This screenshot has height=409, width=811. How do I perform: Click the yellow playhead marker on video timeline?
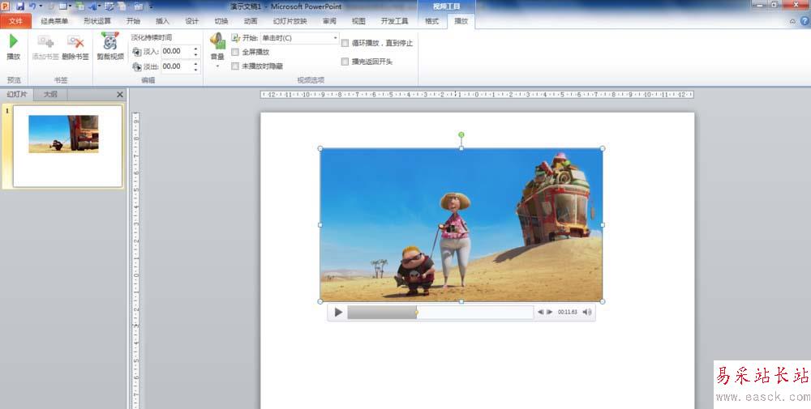417,313
